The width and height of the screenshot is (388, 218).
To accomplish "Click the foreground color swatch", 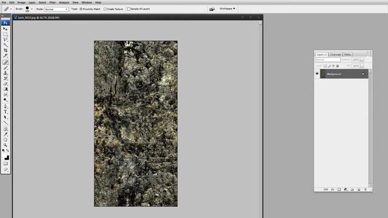I will pos(4,156).
